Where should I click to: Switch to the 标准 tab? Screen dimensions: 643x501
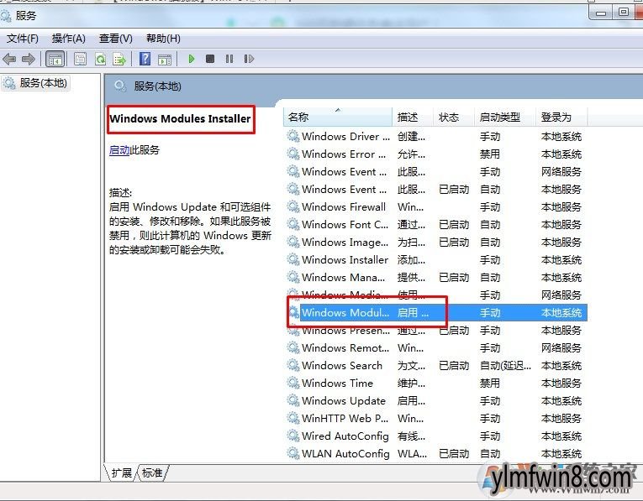tap(152, 472)
